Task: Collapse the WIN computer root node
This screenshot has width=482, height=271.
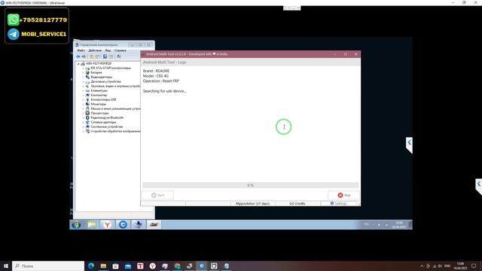Action: click(78, 63)
